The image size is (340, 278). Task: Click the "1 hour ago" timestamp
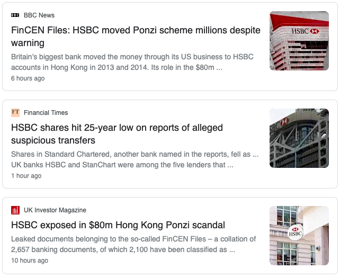26,176
